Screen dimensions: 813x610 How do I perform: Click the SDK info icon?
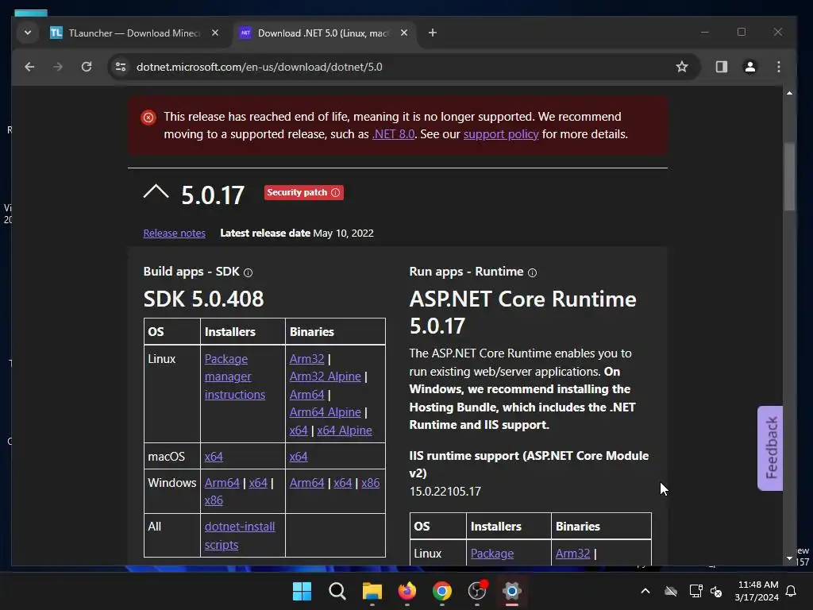(248, 273)
